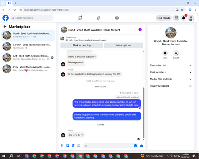The width and height of the screenshot is (199, 159).
Task: Open the Chrome tab search dropdown arrow
Action: [3, 3]
